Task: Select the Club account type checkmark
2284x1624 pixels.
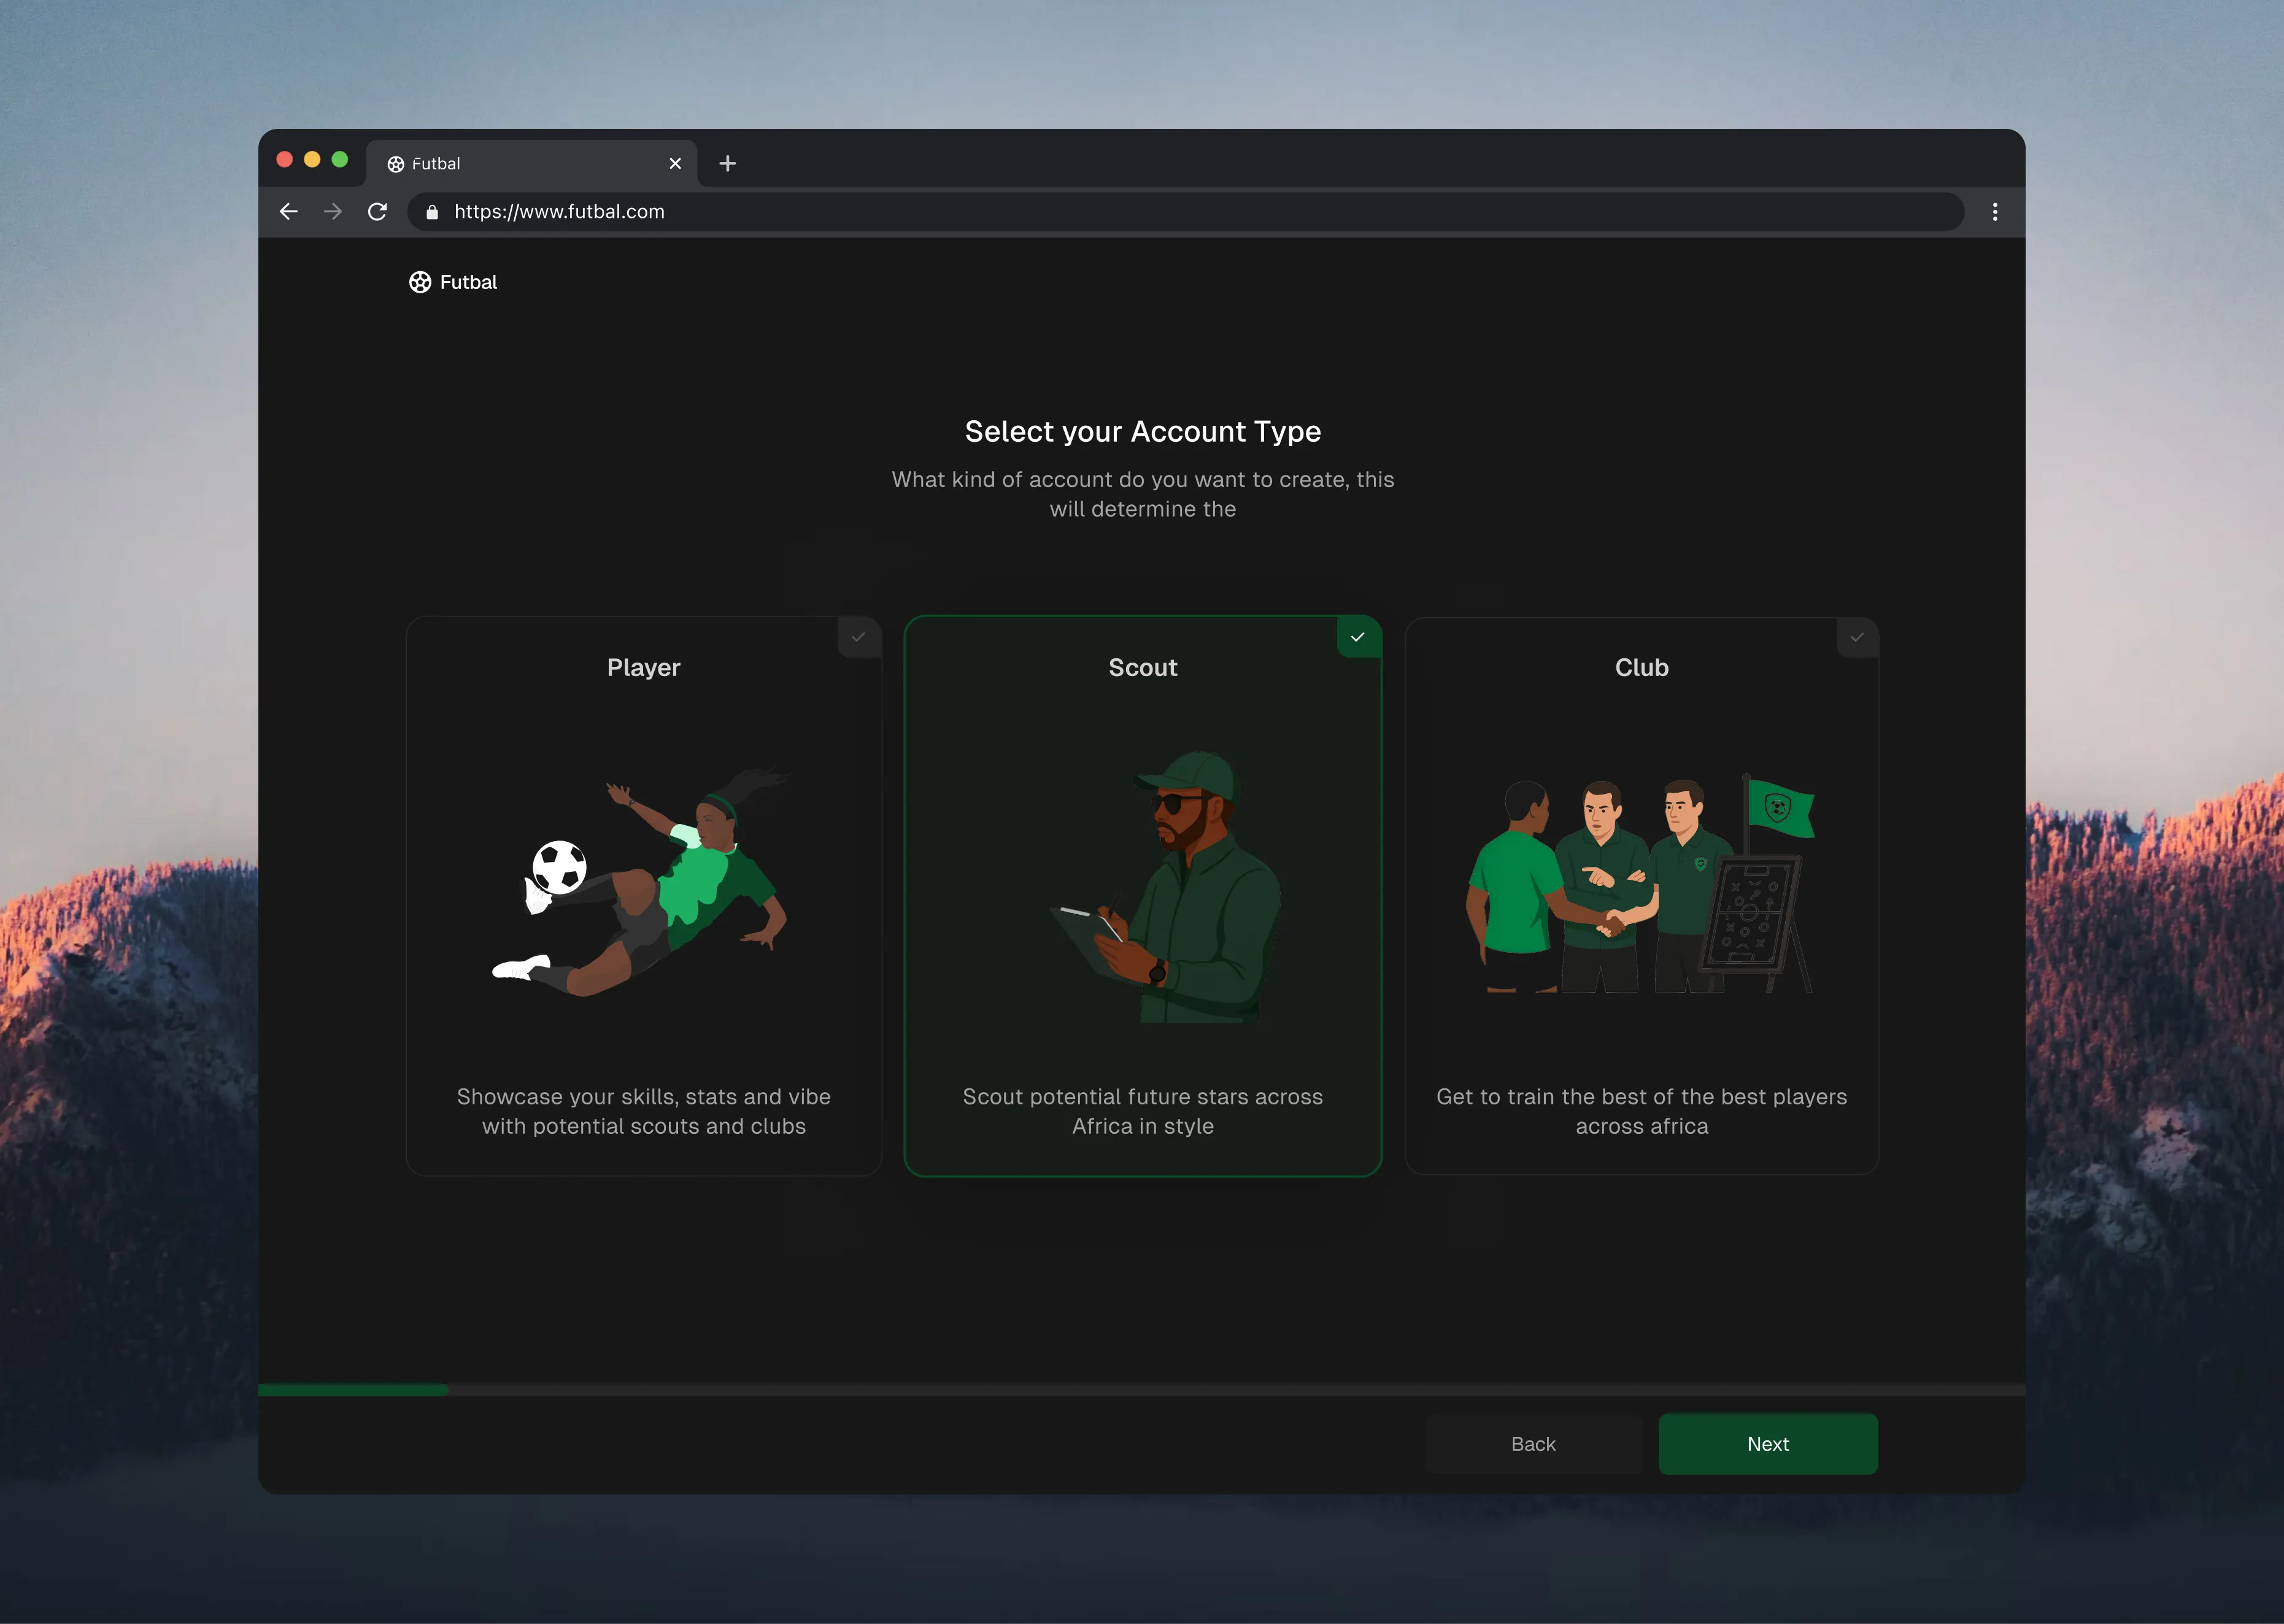Action: coord(1857,637)
